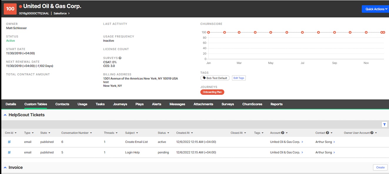Screen dimensions: 389x174
Task: Open the Contacts tab
Action: click(62, 104)
